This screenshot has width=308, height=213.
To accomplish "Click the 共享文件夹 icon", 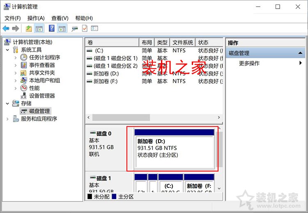I will [x=23, y=73].
